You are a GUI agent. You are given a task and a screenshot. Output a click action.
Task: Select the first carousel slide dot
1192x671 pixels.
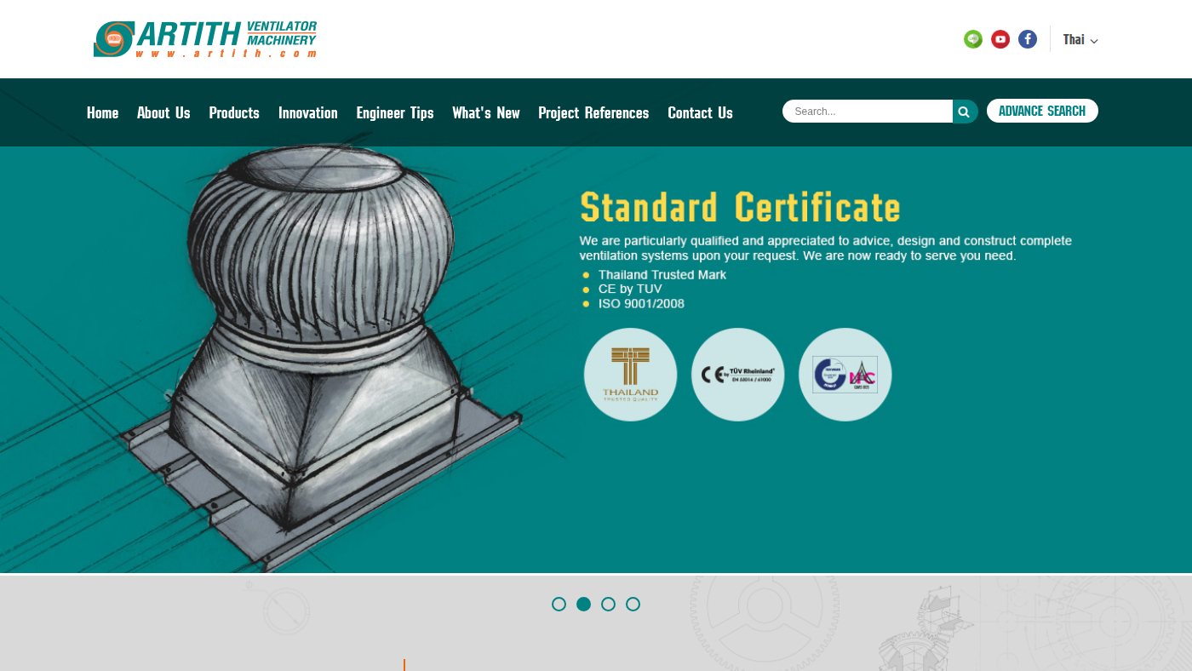[x=559, y=604]
